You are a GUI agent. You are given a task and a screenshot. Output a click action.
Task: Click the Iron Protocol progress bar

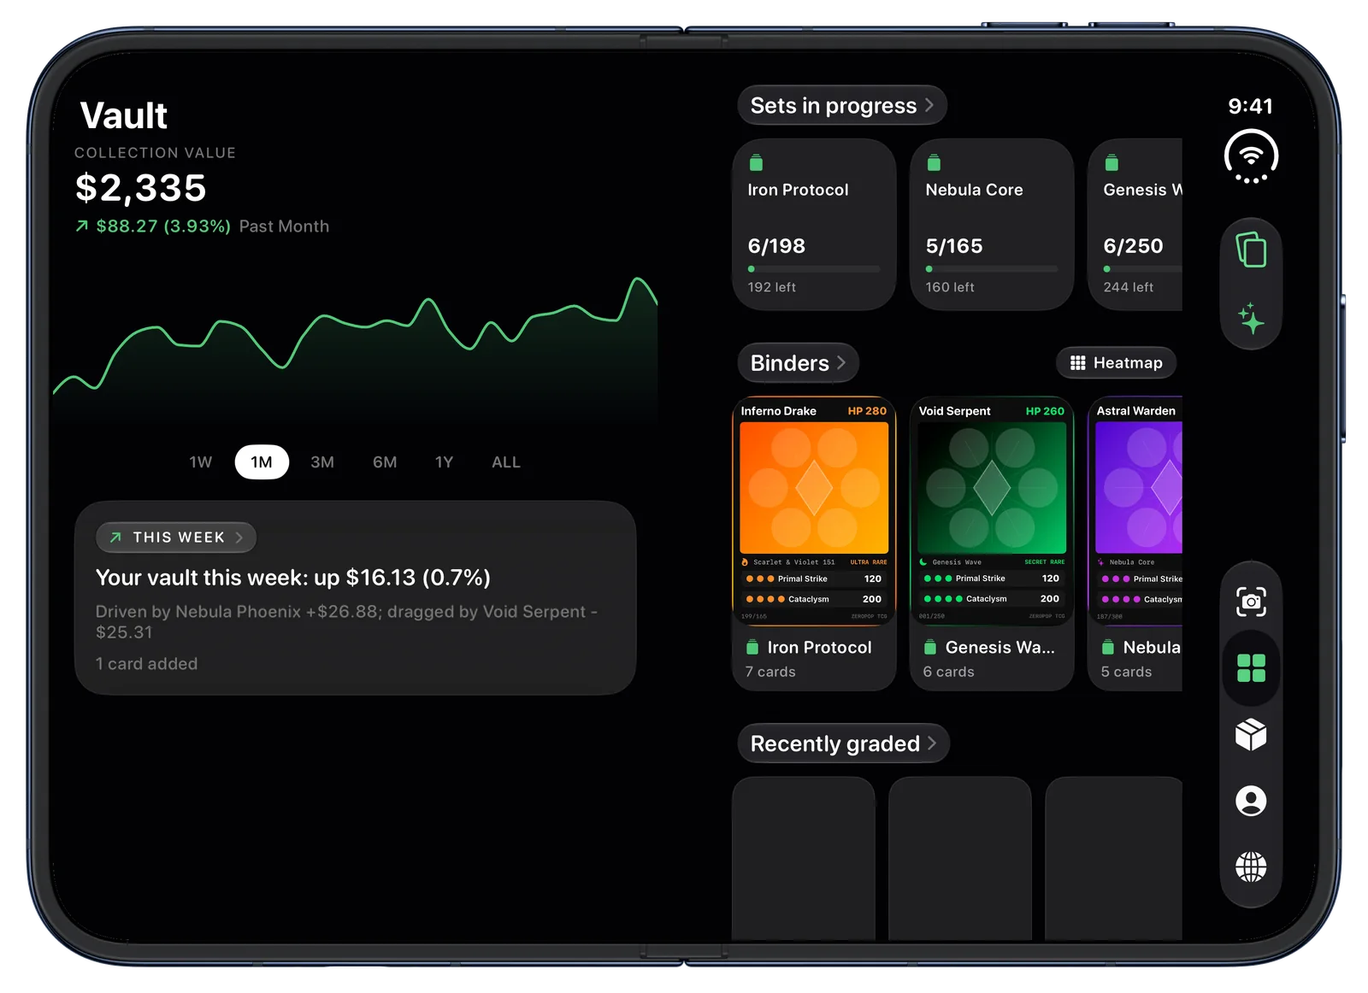tap(814, 269)
